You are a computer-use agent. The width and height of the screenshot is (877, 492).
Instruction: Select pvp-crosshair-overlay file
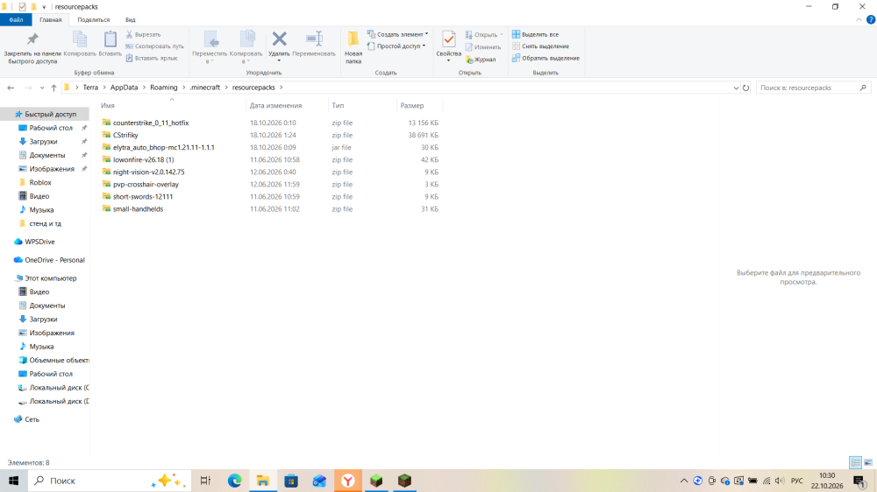coord(146,185)
